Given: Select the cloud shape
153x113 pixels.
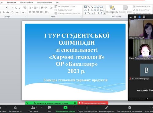Looking at the screenshot, I should point(101,10).
